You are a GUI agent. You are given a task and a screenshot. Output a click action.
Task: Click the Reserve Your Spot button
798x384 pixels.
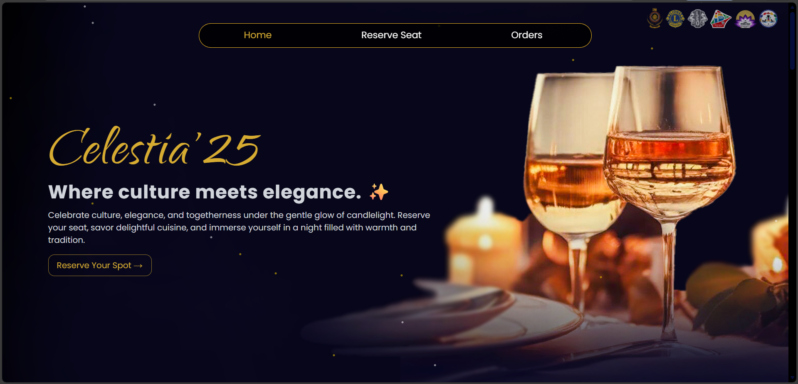[100, 265]
